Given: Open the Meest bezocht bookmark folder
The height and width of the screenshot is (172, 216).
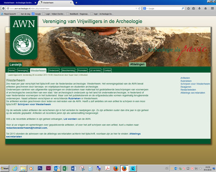Looking at the screenshot, I should click(x=9, y=14).
